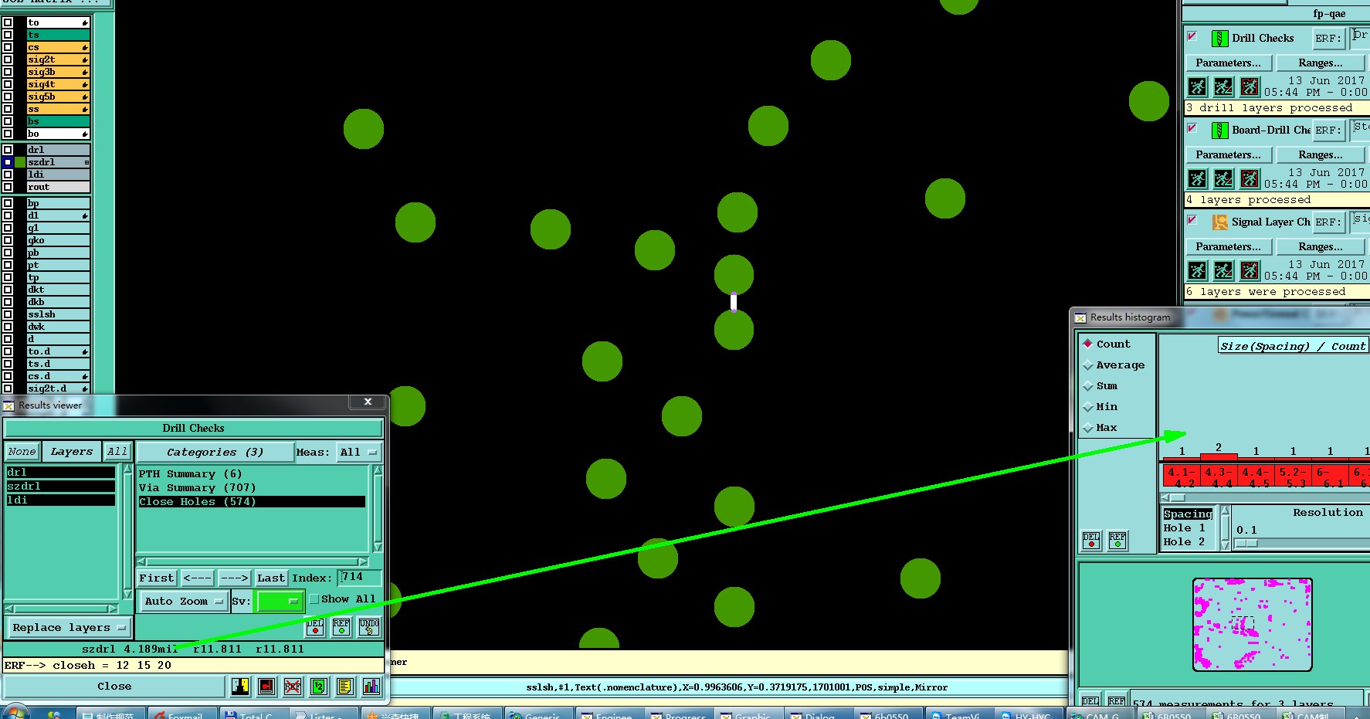This screenshot has width=1370, height=719.
Task: Click the Last navigation button
Action: click(270, 578)
